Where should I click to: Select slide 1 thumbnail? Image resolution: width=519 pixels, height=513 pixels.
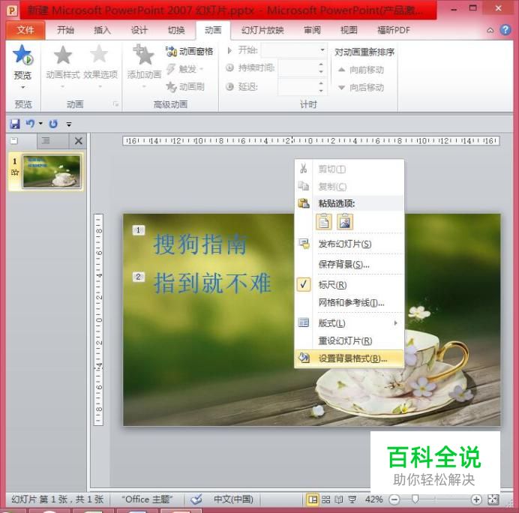[x=52, y=172]
